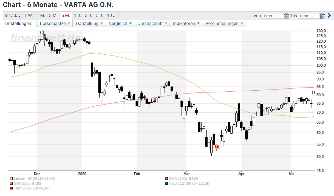The height and width of the screenshot is (196, 334).
Task: Click the green Hoch legend swatch
Action: [166, 183]
